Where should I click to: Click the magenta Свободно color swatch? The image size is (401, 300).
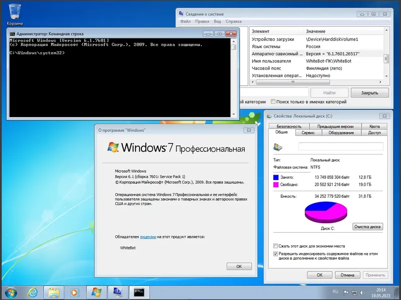coord(276,185)
